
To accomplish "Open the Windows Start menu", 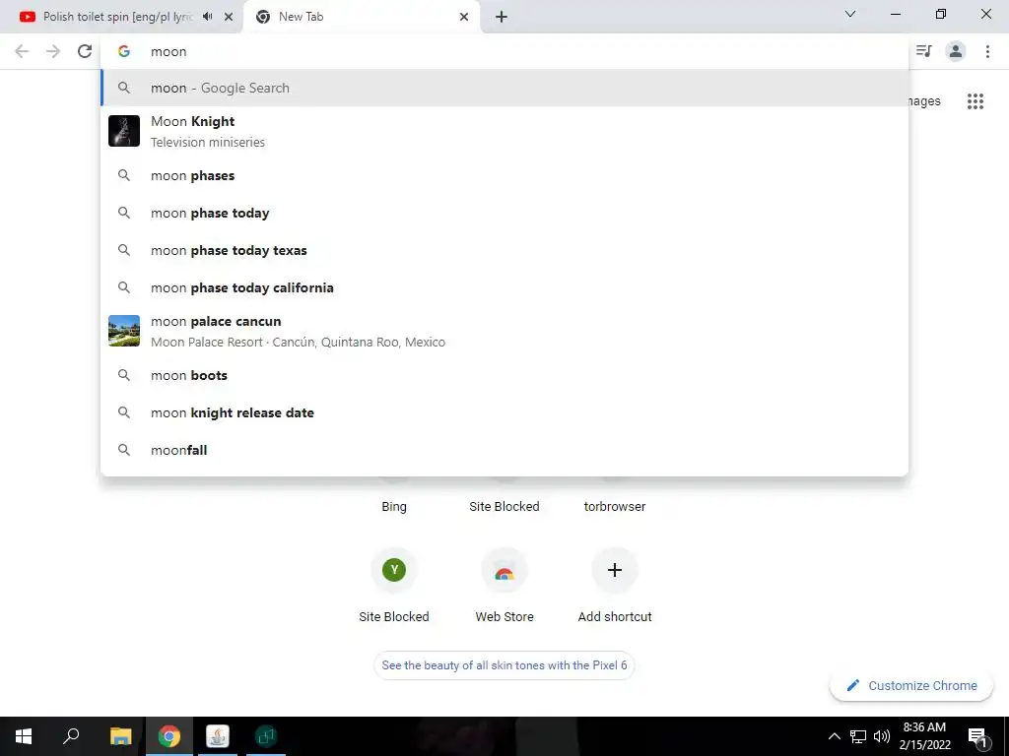I will click(x=24, y=736).
